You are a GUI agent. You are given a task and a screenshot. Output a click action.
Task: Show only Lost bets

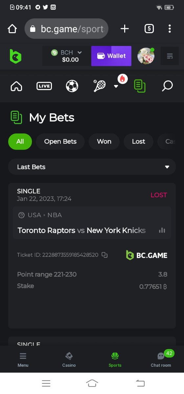(138, 142)
